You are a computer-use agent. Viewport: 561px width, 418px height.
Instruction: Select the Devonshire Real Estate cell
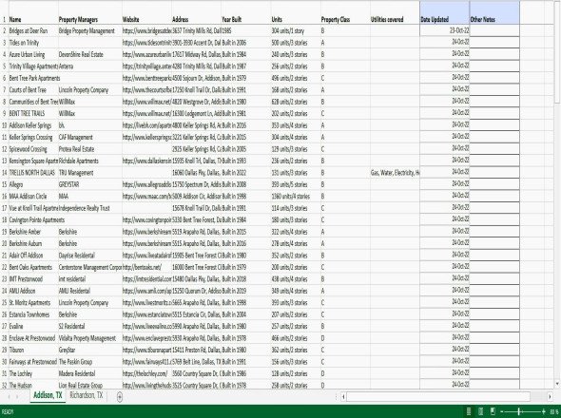pyautogui.click(x=89, y=54)
